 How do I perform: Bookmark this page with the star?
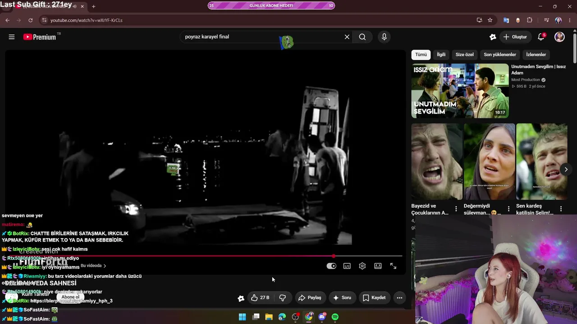coord(490,20)
